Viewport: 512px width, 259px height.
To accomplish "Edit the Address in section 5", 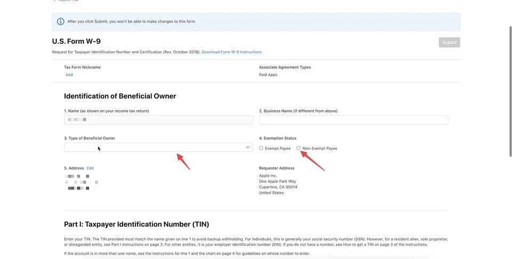I will [x=91, y=168].
